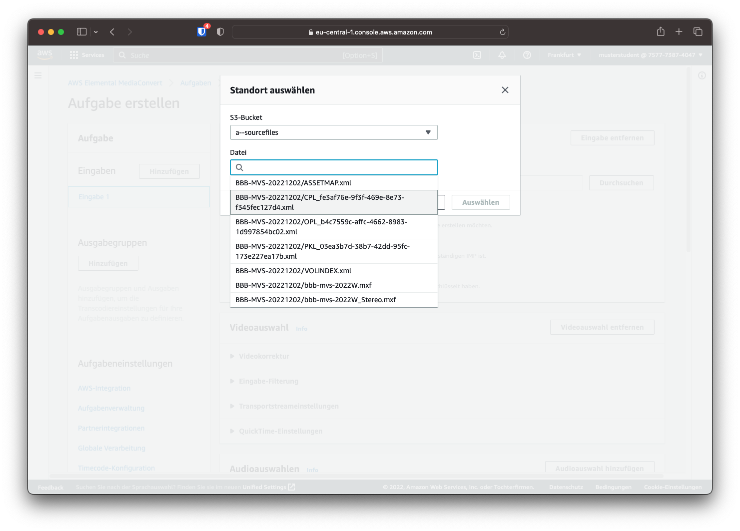Open the info panel icon at right
This screenshot has height=531, width=740.
tap(702, 75)
